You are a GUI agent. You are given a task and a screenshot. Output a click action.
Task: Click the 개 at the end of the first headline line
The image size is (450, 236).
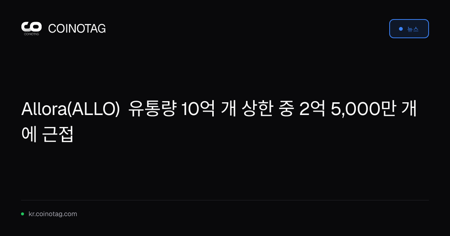[409, 110]
